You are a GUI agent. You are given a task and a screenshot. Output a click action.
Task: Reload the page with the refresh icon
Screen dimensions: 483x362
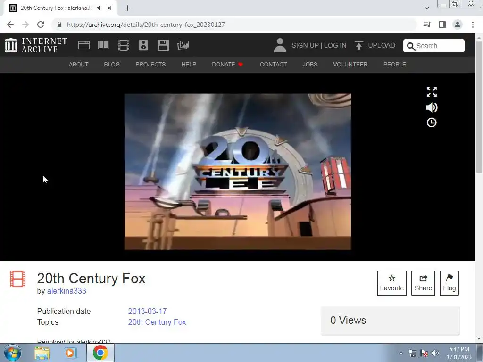coord(41,25)
